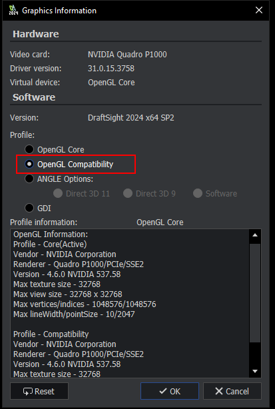Click the scroll up arrow in profile info
This screenshot has width=275, height=409.
tap(255, 234)
